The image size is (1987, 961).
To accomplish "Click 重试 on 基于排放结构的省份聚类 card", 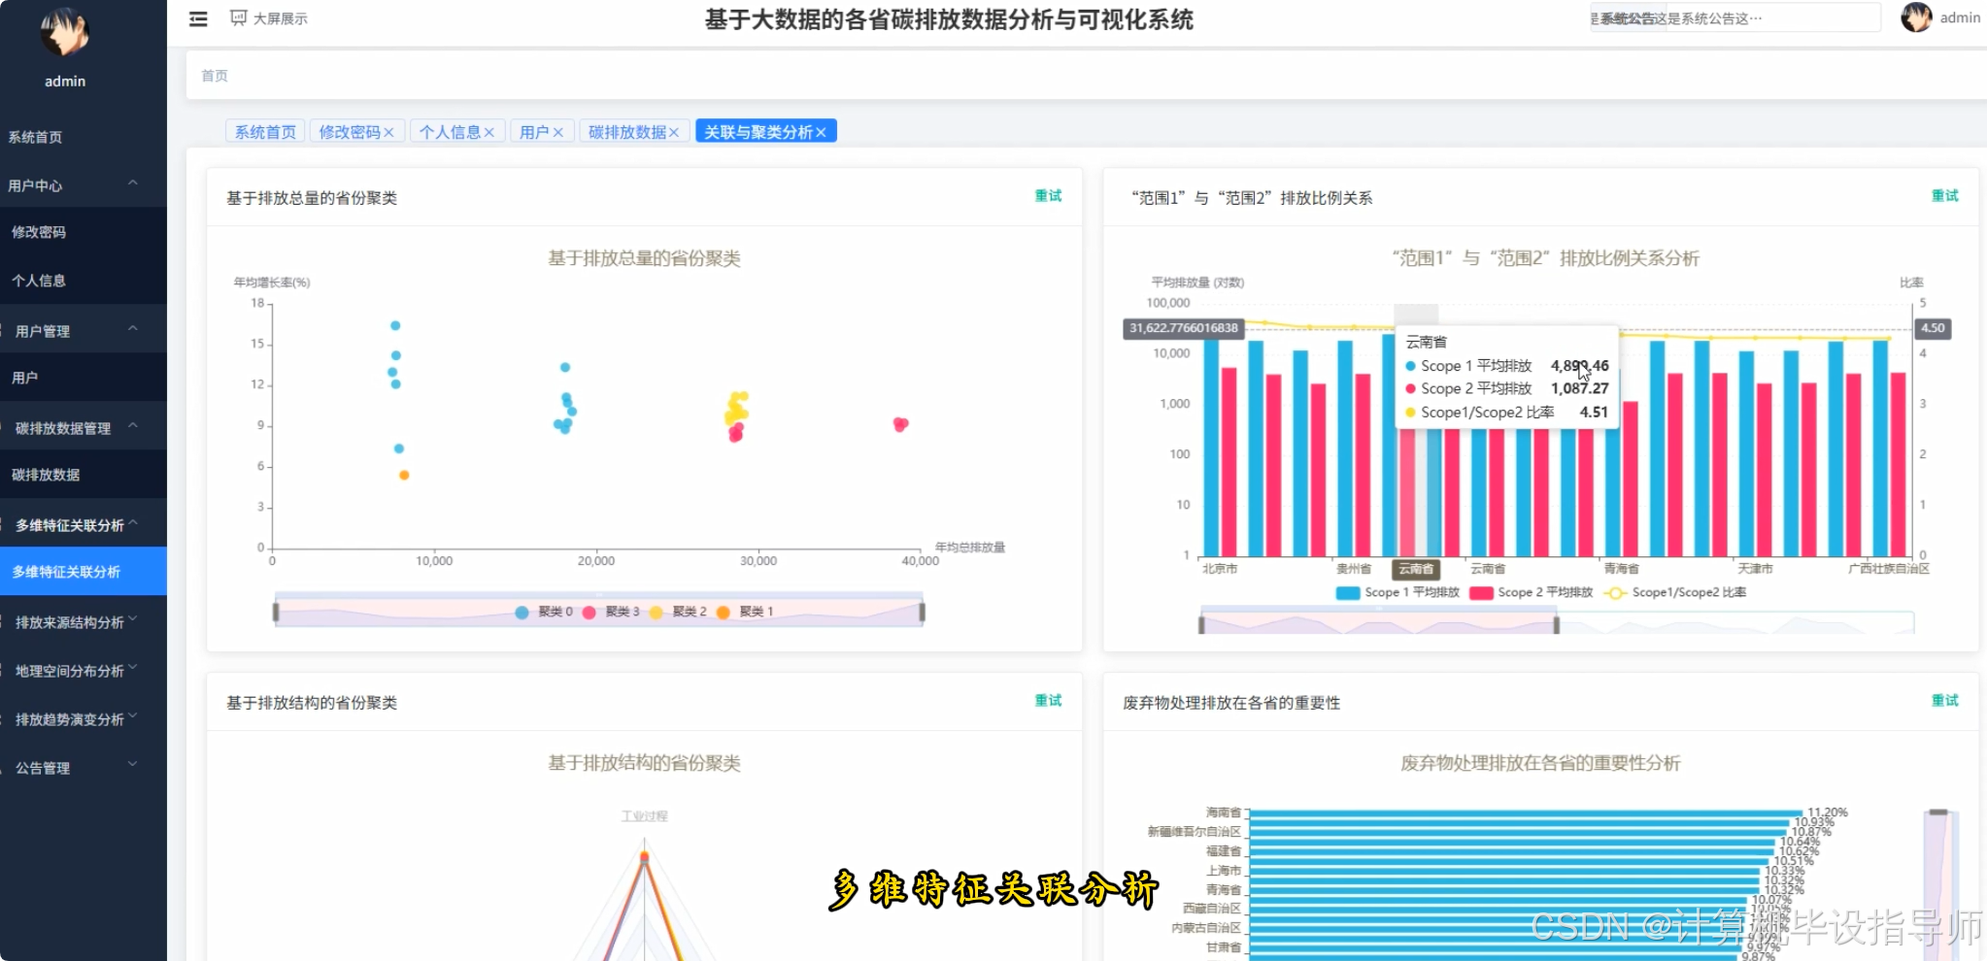I will click(x=1048, y=701).
